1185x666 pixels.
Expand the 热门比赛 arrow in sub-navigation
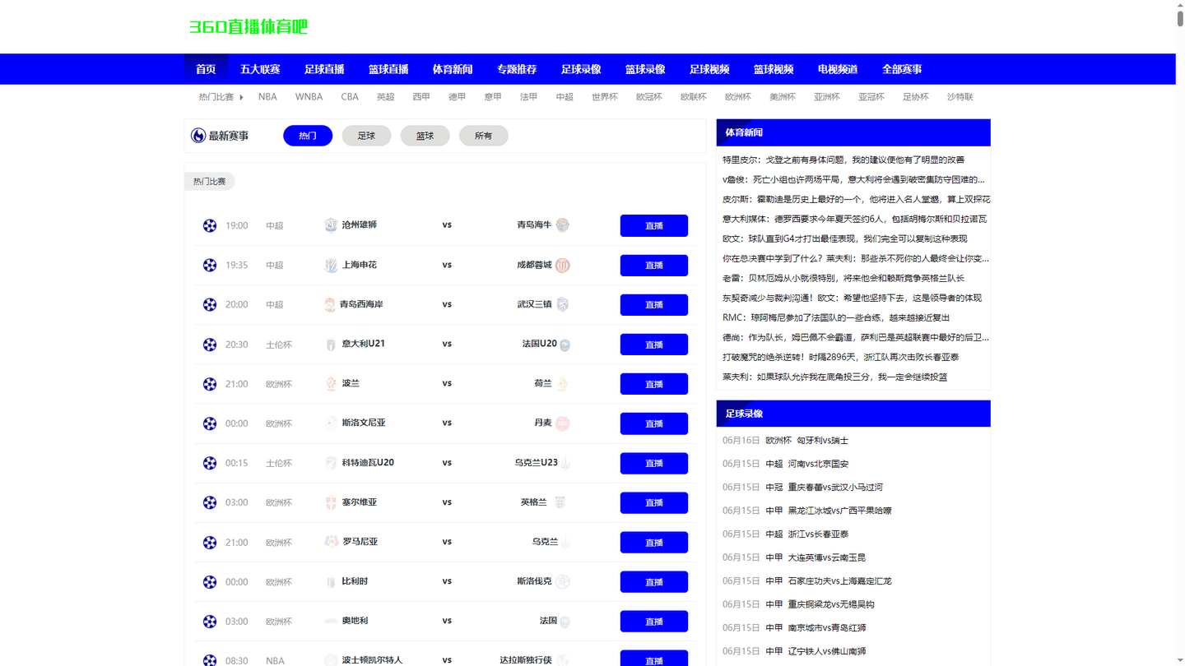(x=241, y=97)
